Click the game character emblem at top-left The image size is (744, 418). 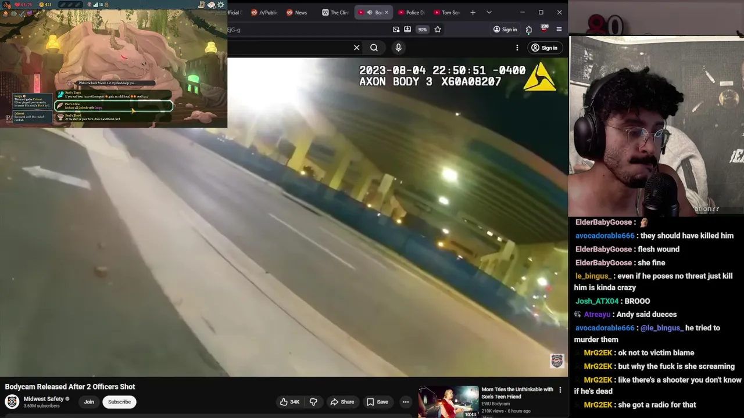pos(6,5)
